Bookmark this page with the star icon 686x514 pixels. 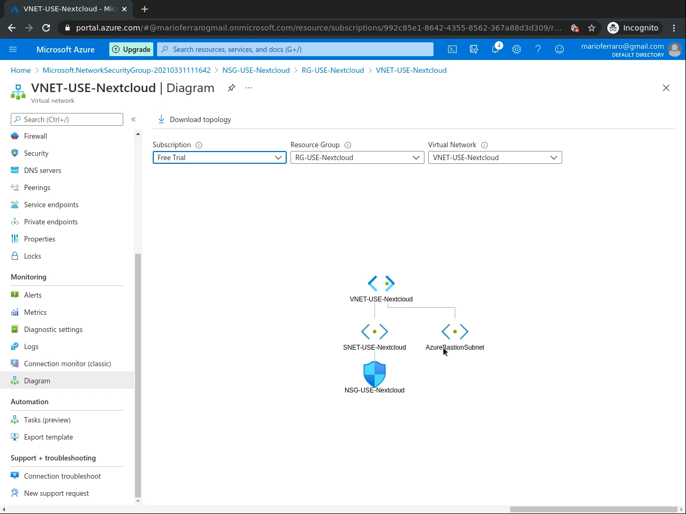click(x=592, y=28)
